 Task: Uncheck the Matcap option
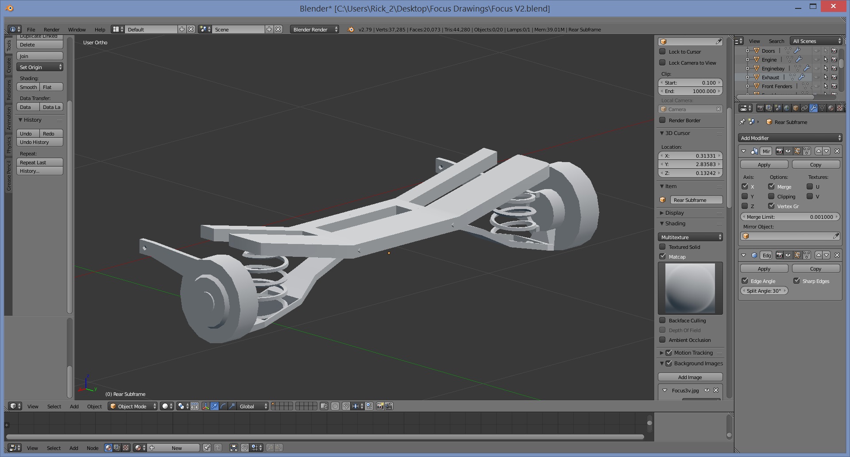point(662,256)
